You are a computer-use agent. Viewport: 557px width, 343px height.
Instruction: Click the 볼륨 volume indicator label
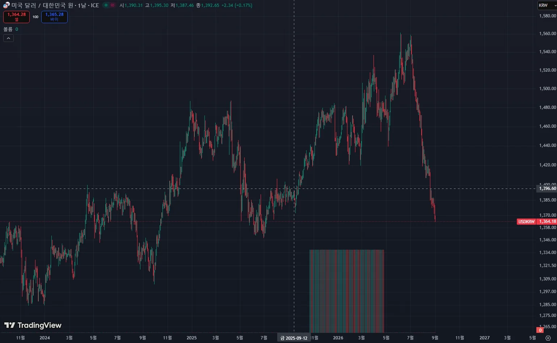[x=8, y=29]
